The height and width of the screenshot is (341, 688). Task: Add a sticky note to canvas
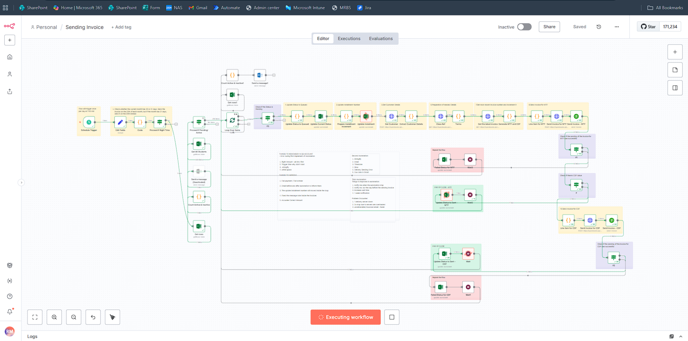(x=675, y=70)
